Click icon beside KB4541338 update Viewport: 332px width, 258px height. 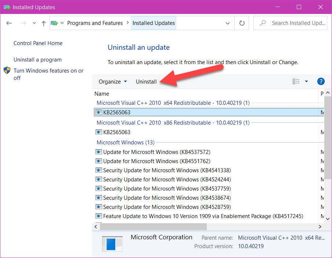(99, 170)
